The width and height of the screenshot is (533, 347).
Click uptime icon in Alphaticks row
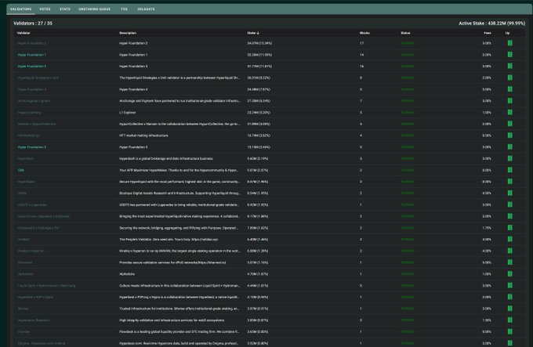(x=510, y=274)
